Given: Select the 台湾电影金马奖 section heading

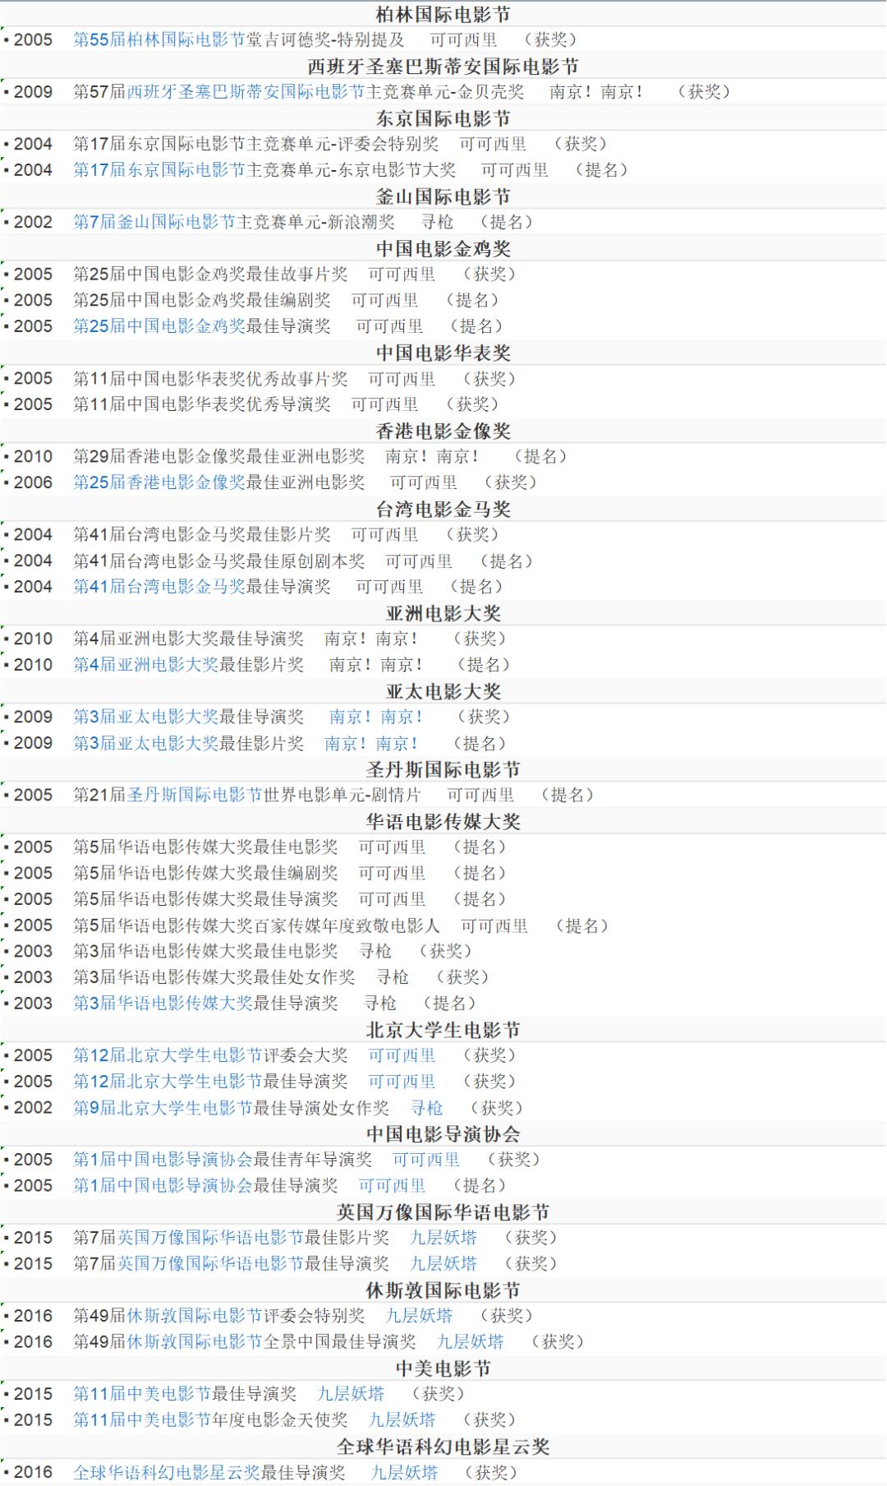Looking at the screenshot, I should coord(443,509).
